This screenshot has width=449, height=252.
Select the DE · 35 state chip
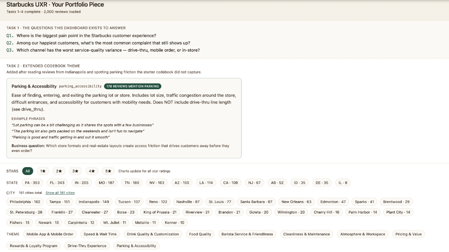322,183
